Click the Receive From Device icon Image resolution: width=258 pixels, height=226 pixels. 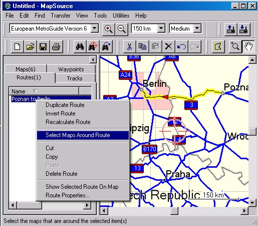pos(243,29)
